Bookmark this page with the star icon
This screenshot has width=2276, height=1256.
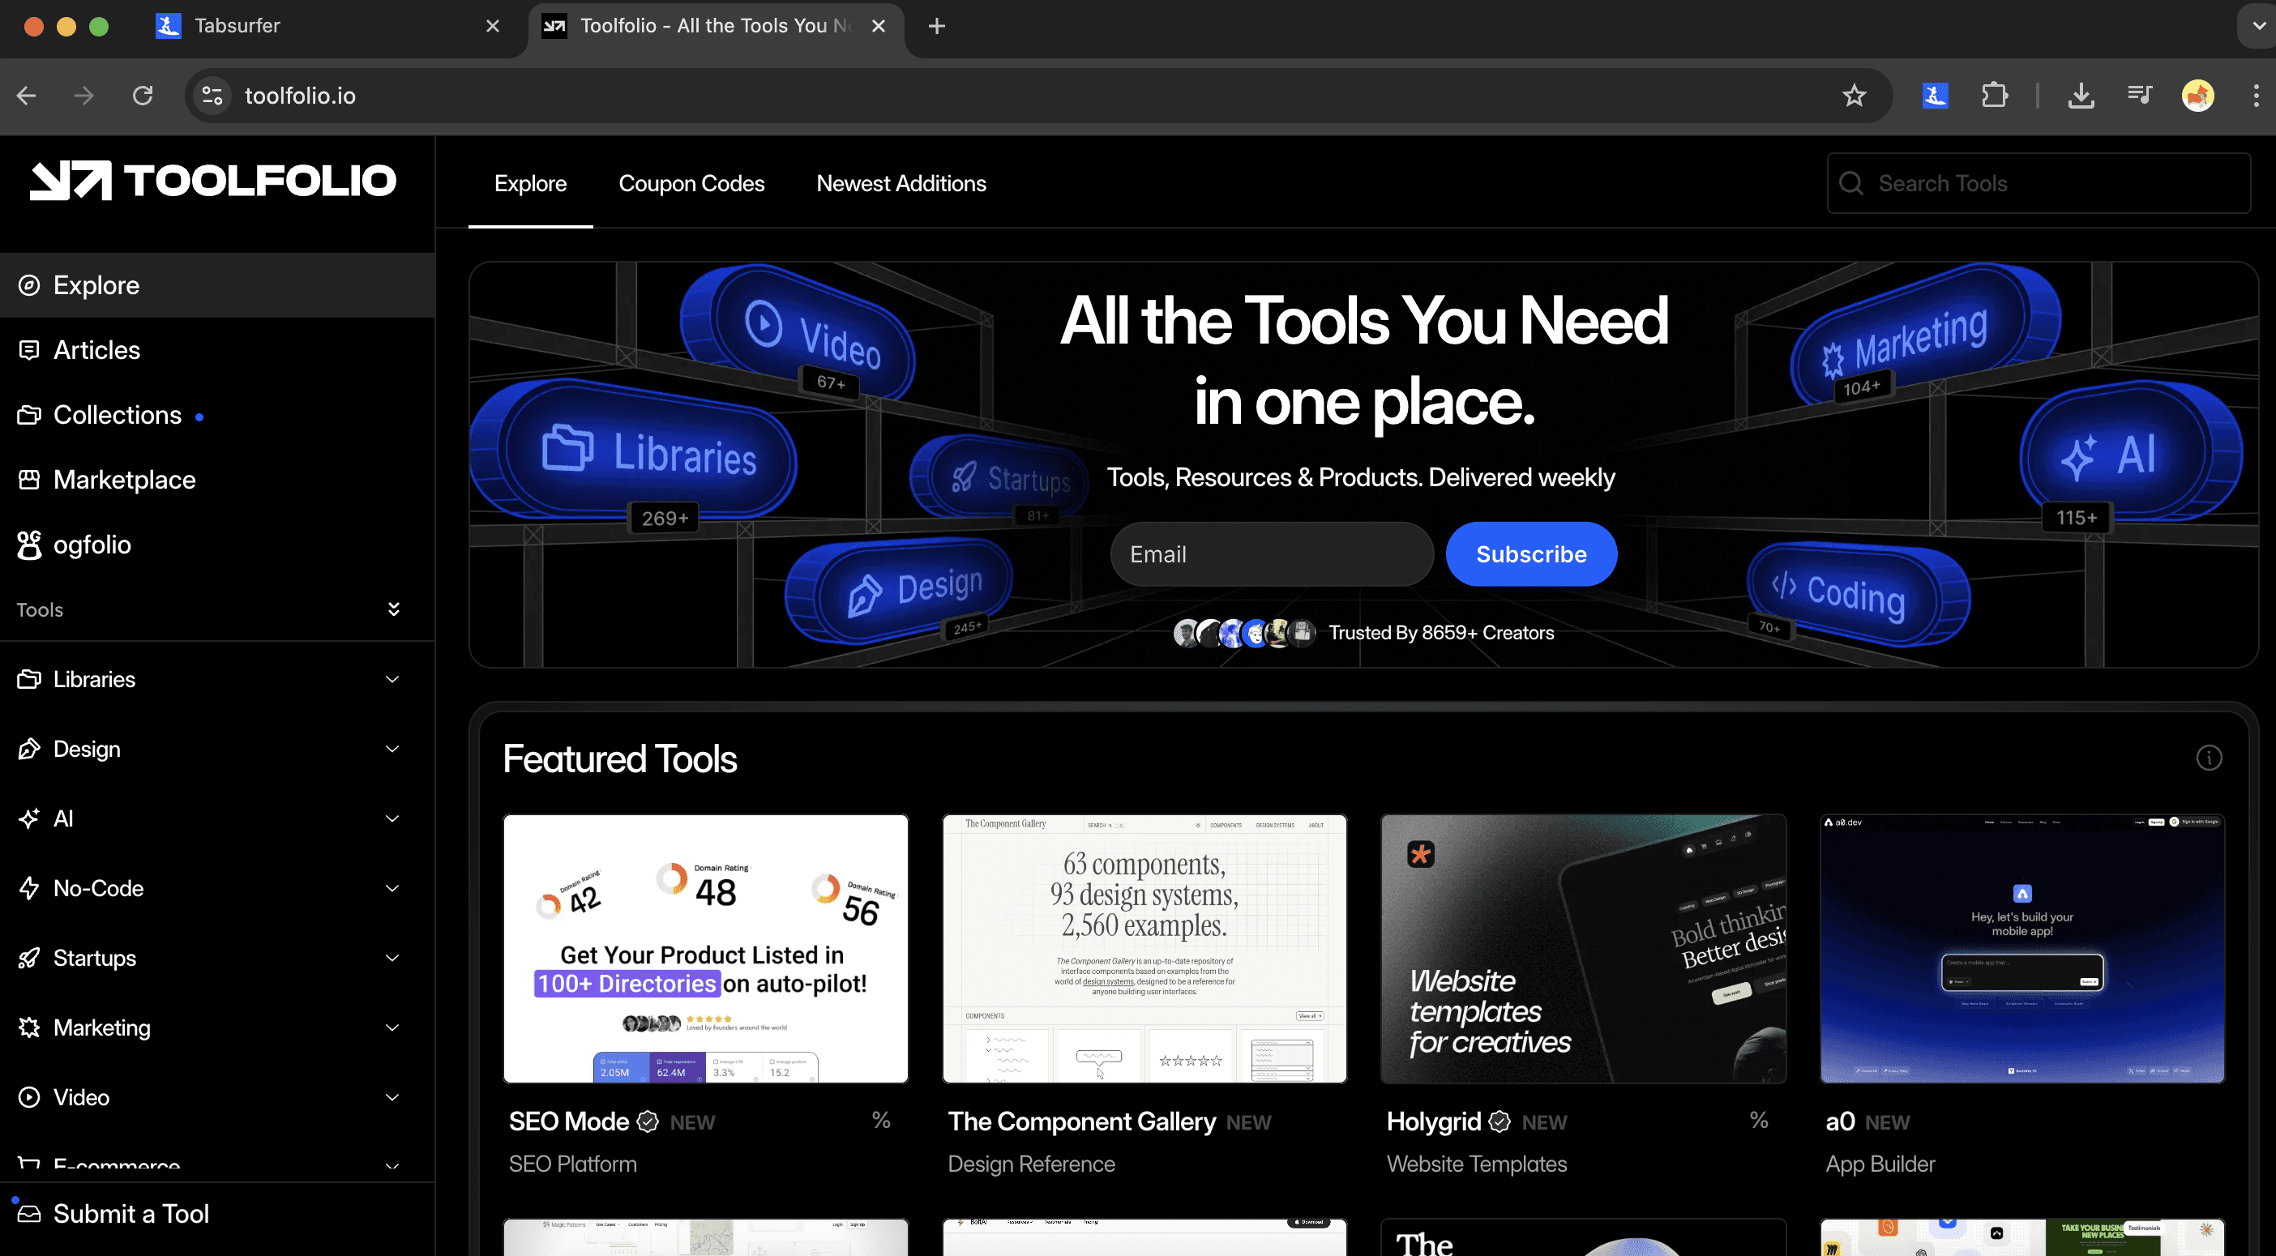(x=1854, y=96)
